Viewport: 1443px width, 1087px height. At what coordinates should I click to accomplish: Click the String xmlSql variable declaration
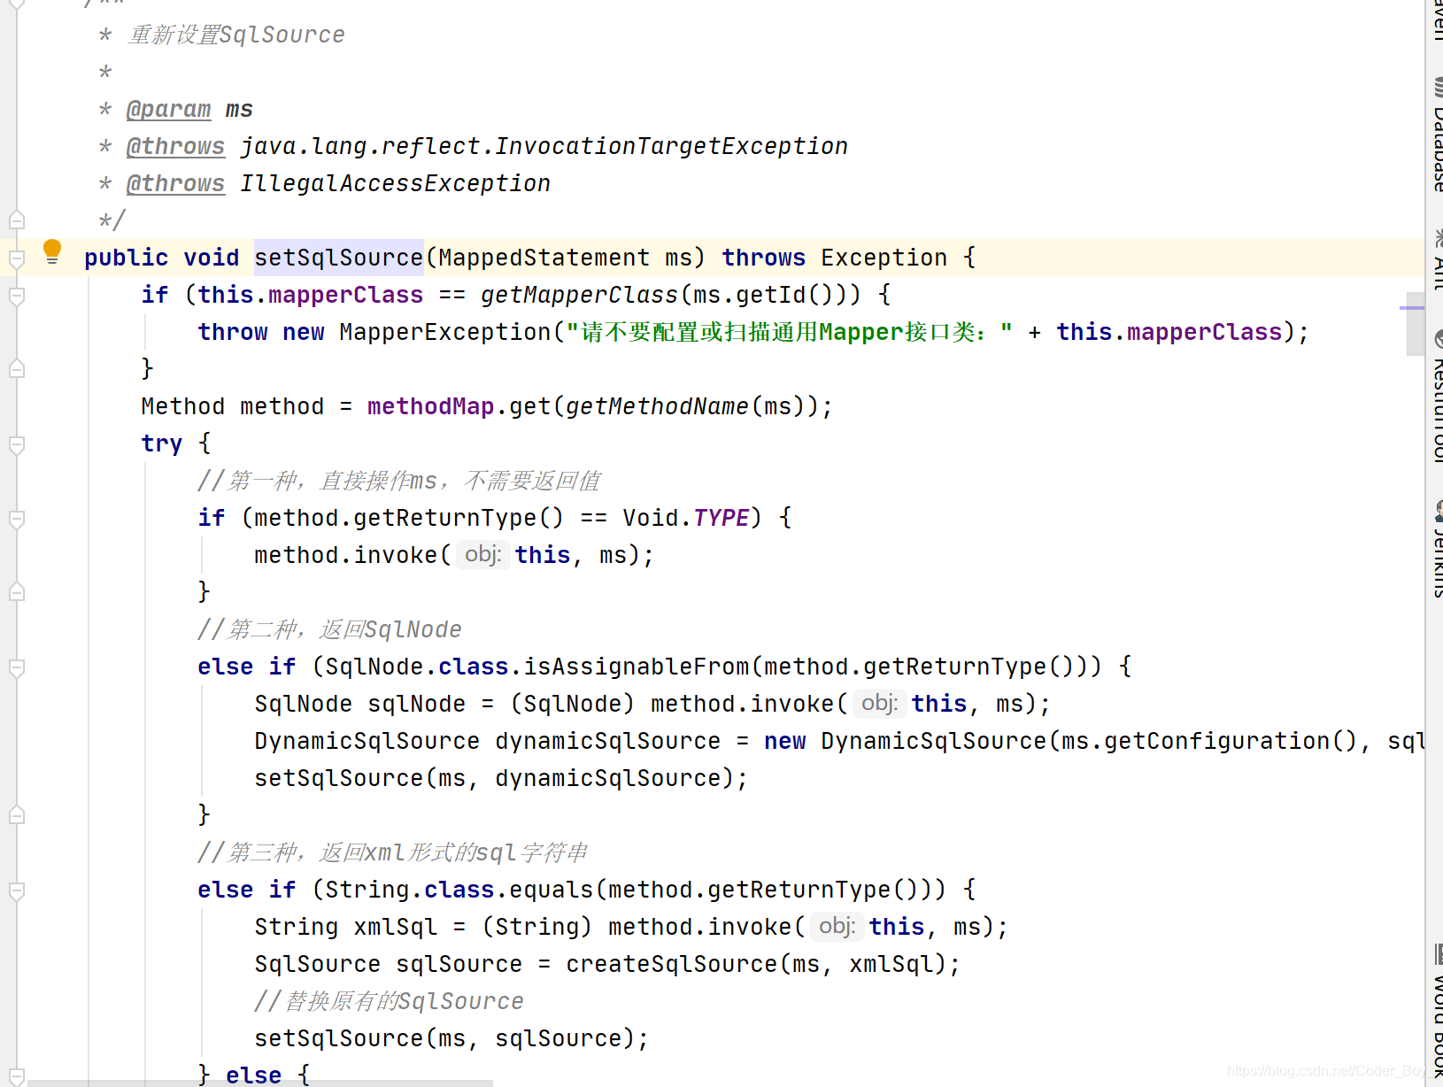point(345,927)
